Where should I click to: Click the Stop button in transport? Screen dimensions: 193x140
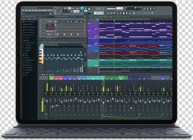tap(68, 11)
